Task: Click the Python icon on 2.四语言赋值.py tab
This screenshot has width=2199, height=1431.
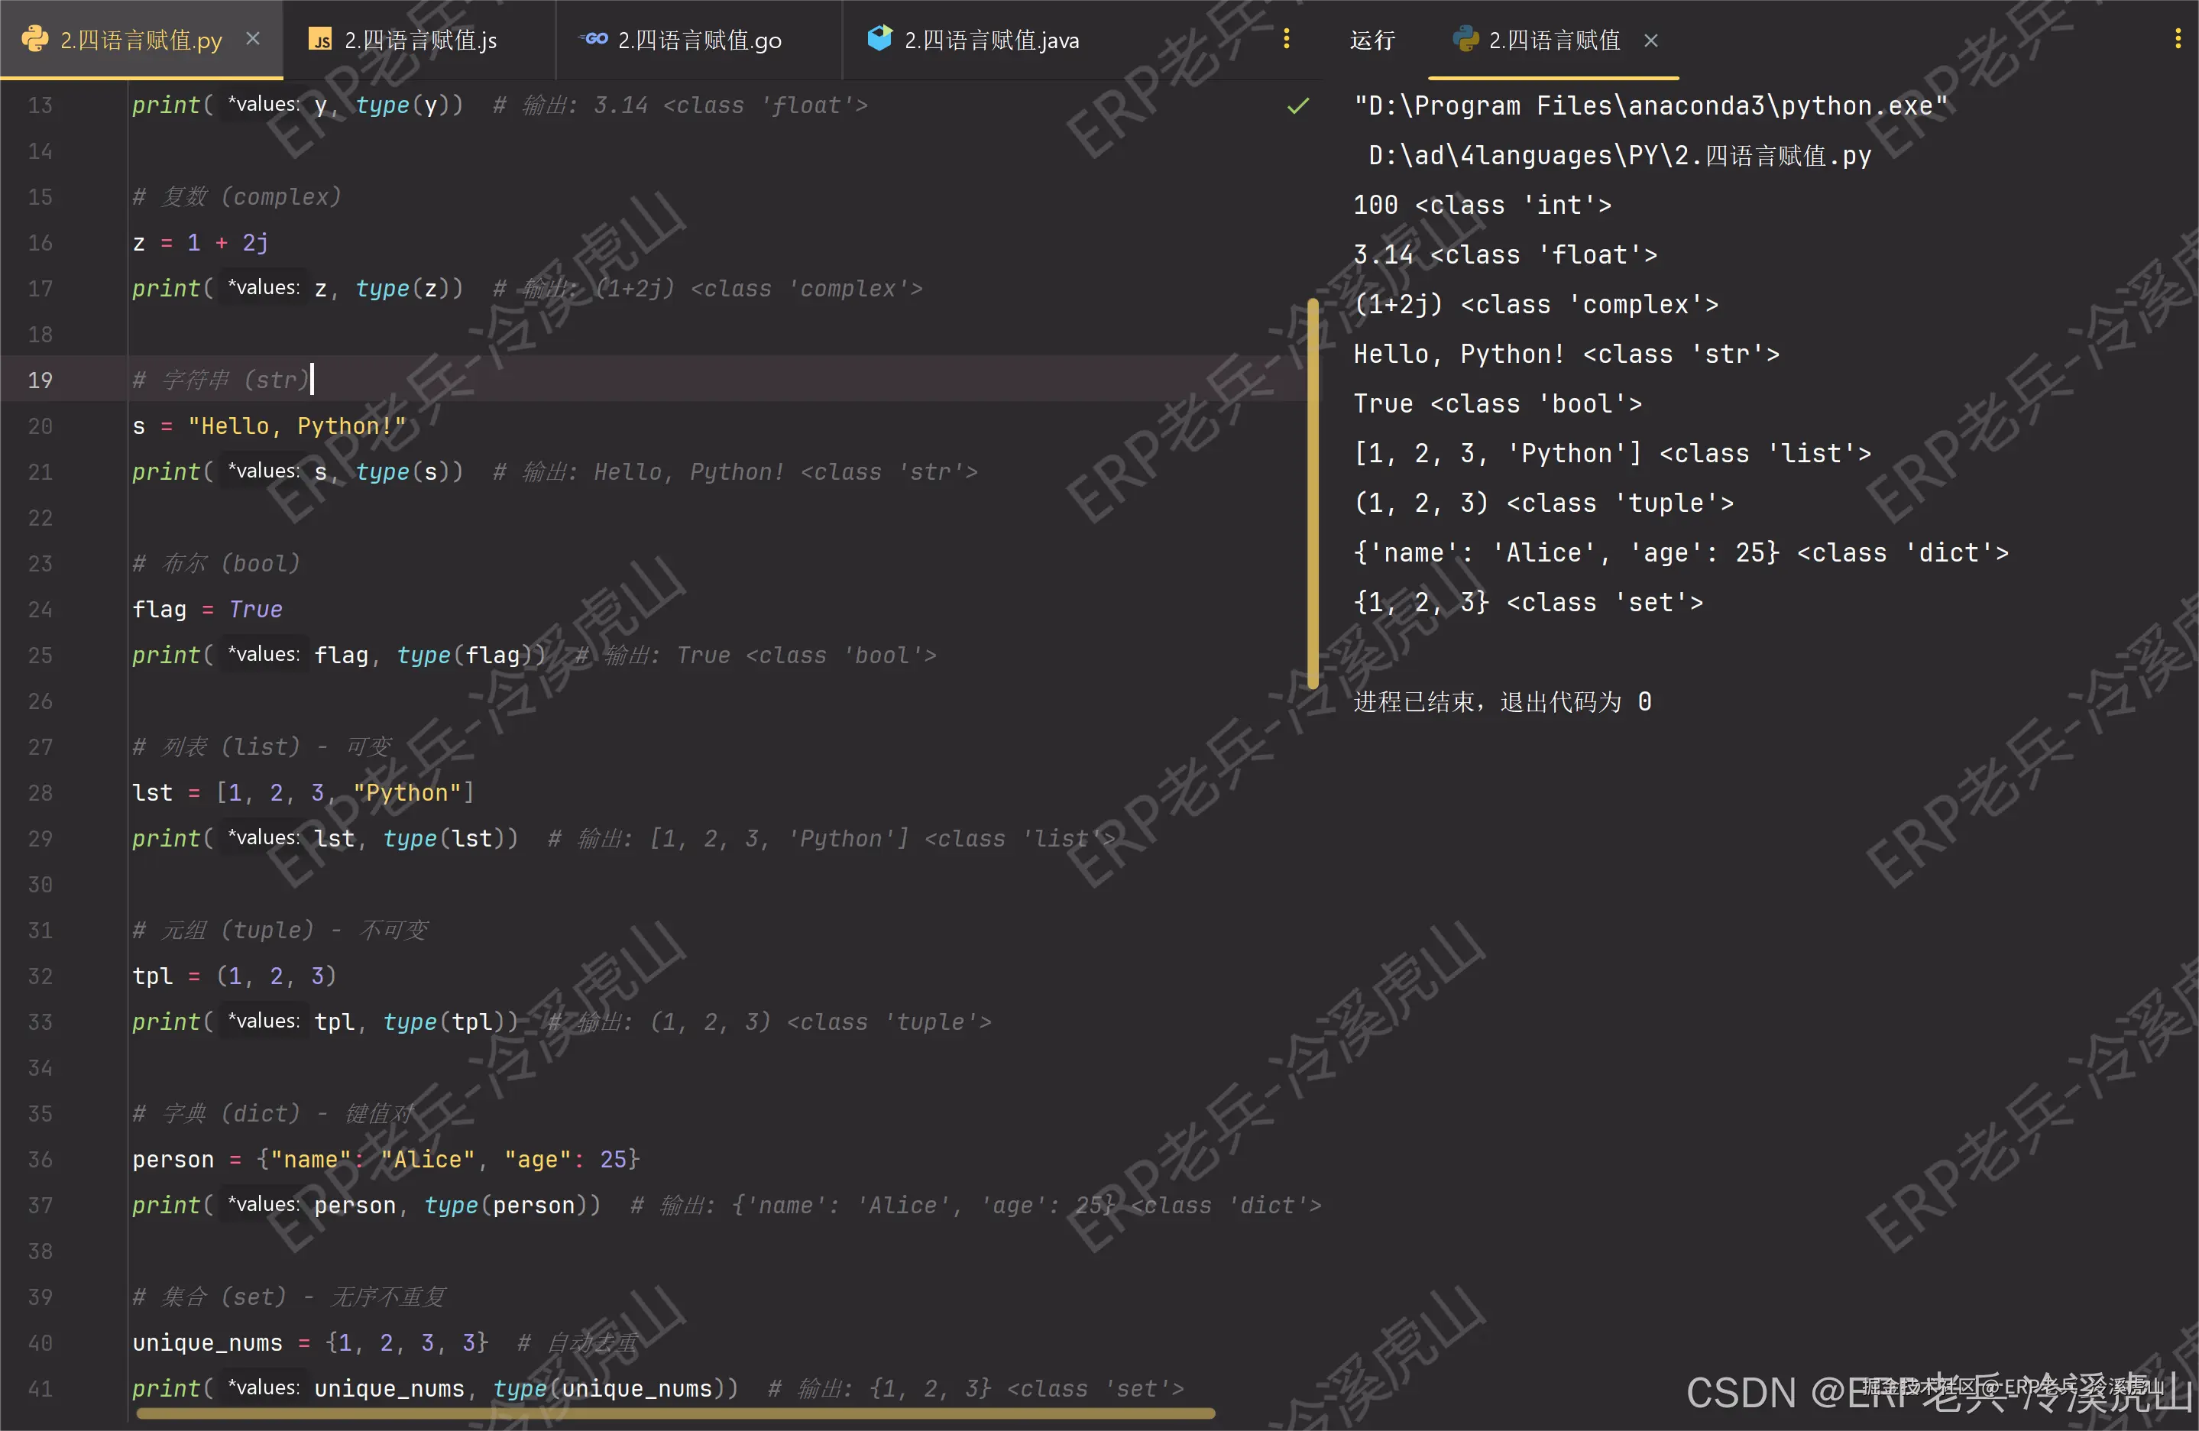Action: (x=35, y=40)
